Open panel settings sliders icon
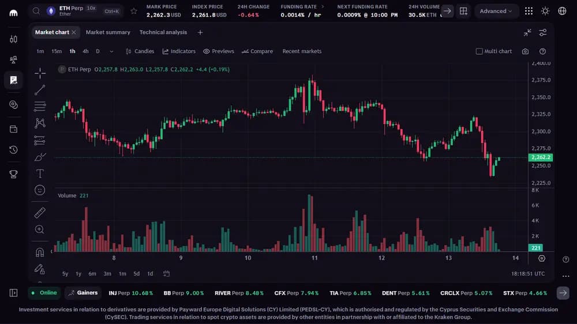577x324 pixels. point(543,32)
